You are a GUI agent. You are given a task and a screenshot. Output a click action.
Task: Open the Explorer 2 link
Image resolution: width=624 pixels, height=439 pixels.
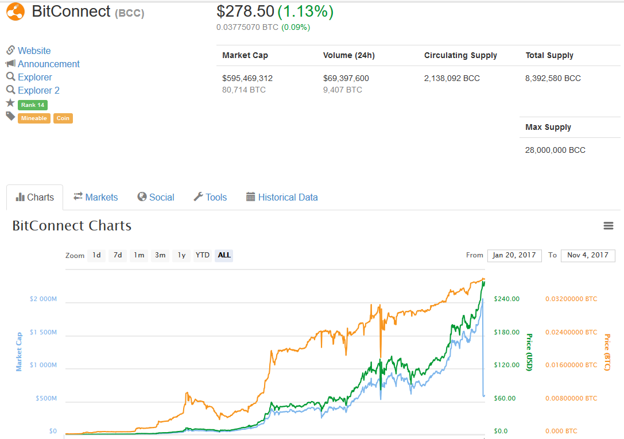(38, 90)
